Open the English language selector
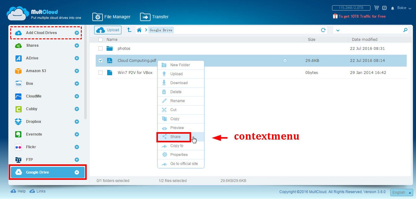 coord(401,192)
